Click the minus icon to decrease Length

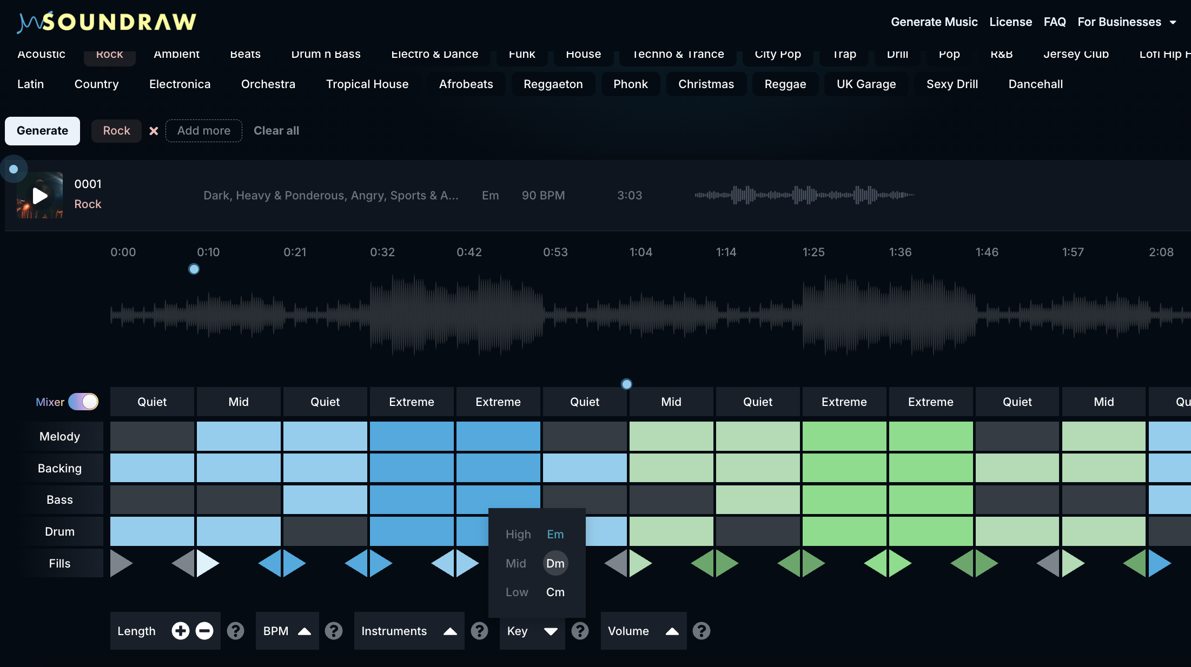204,631
